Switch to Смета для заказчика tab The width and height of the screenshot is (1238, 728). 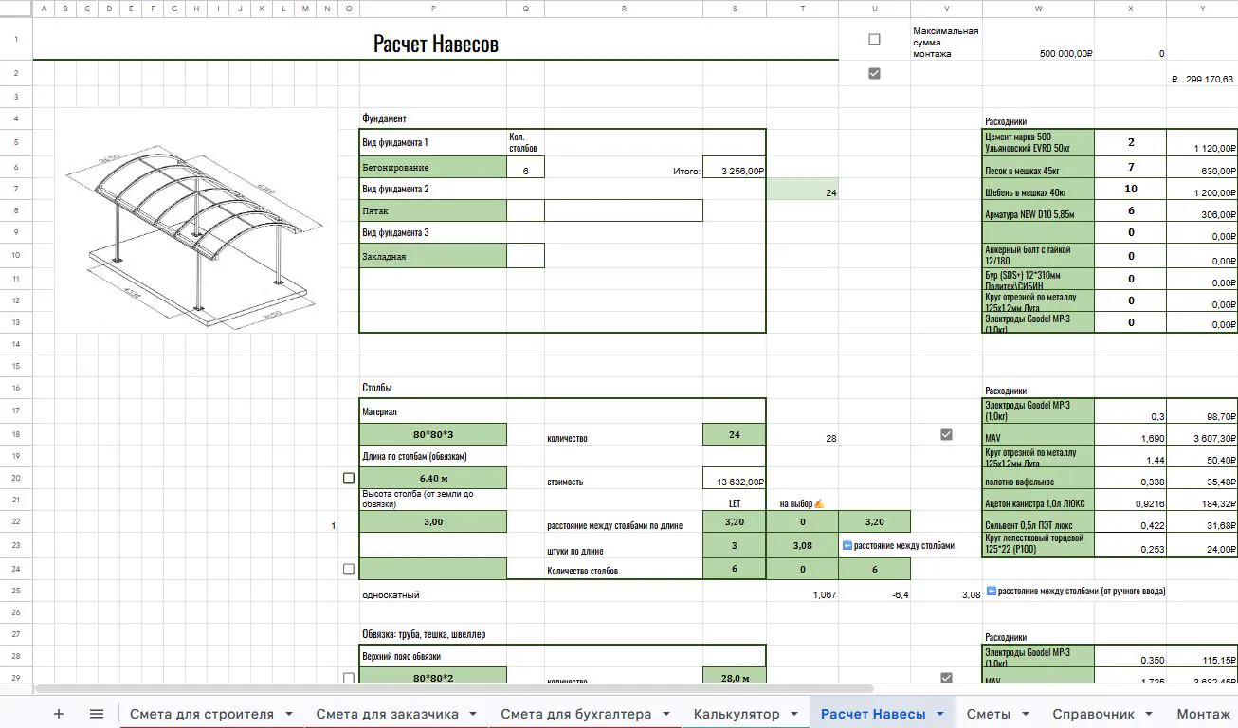coord(387,714)
